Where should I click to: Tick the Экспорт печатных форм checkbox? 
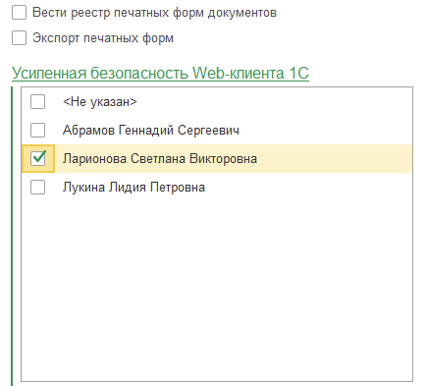point(19,37)
